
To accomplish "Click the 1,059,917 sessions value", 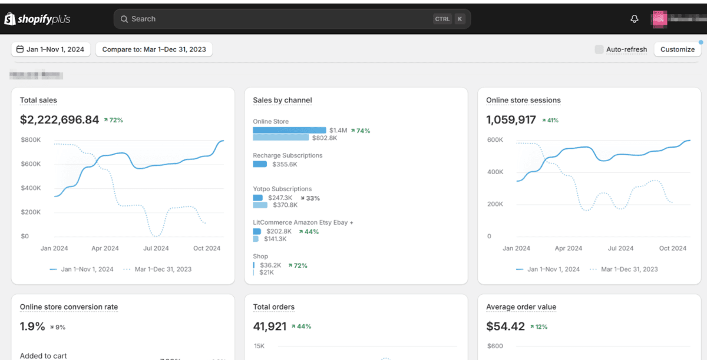I will click(x=511, y=120).
